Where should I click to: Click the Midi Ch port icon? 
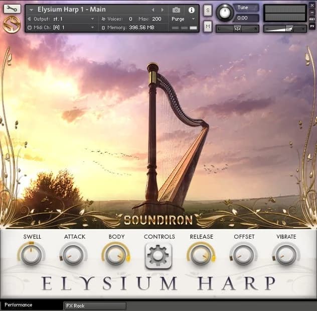30,28
